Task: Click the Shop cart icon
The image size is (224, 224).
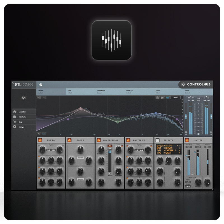Action: [x=15, y=122]
